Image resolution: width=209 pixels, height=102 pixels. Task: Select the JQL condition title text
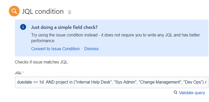[43, 11]
